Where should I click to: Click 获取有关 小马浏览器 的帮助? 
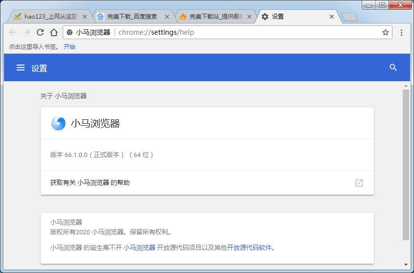90,182
